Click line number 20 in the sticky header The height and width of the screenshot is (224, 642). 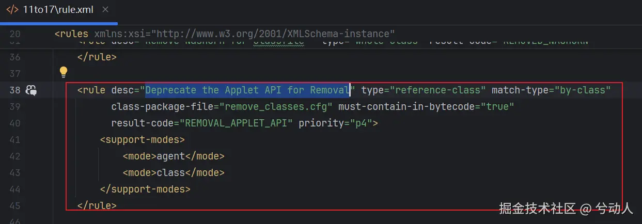[15, 34]
